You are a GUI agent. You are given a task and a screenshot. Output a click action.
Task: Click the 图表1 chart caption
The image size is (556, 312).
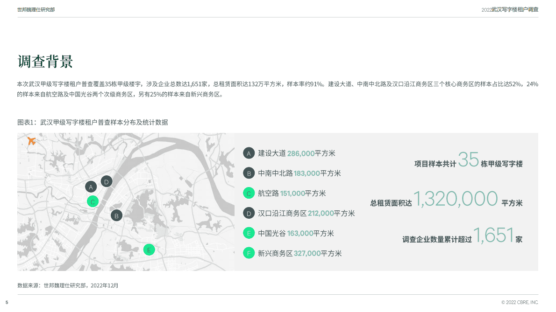(x=93, y=122)
